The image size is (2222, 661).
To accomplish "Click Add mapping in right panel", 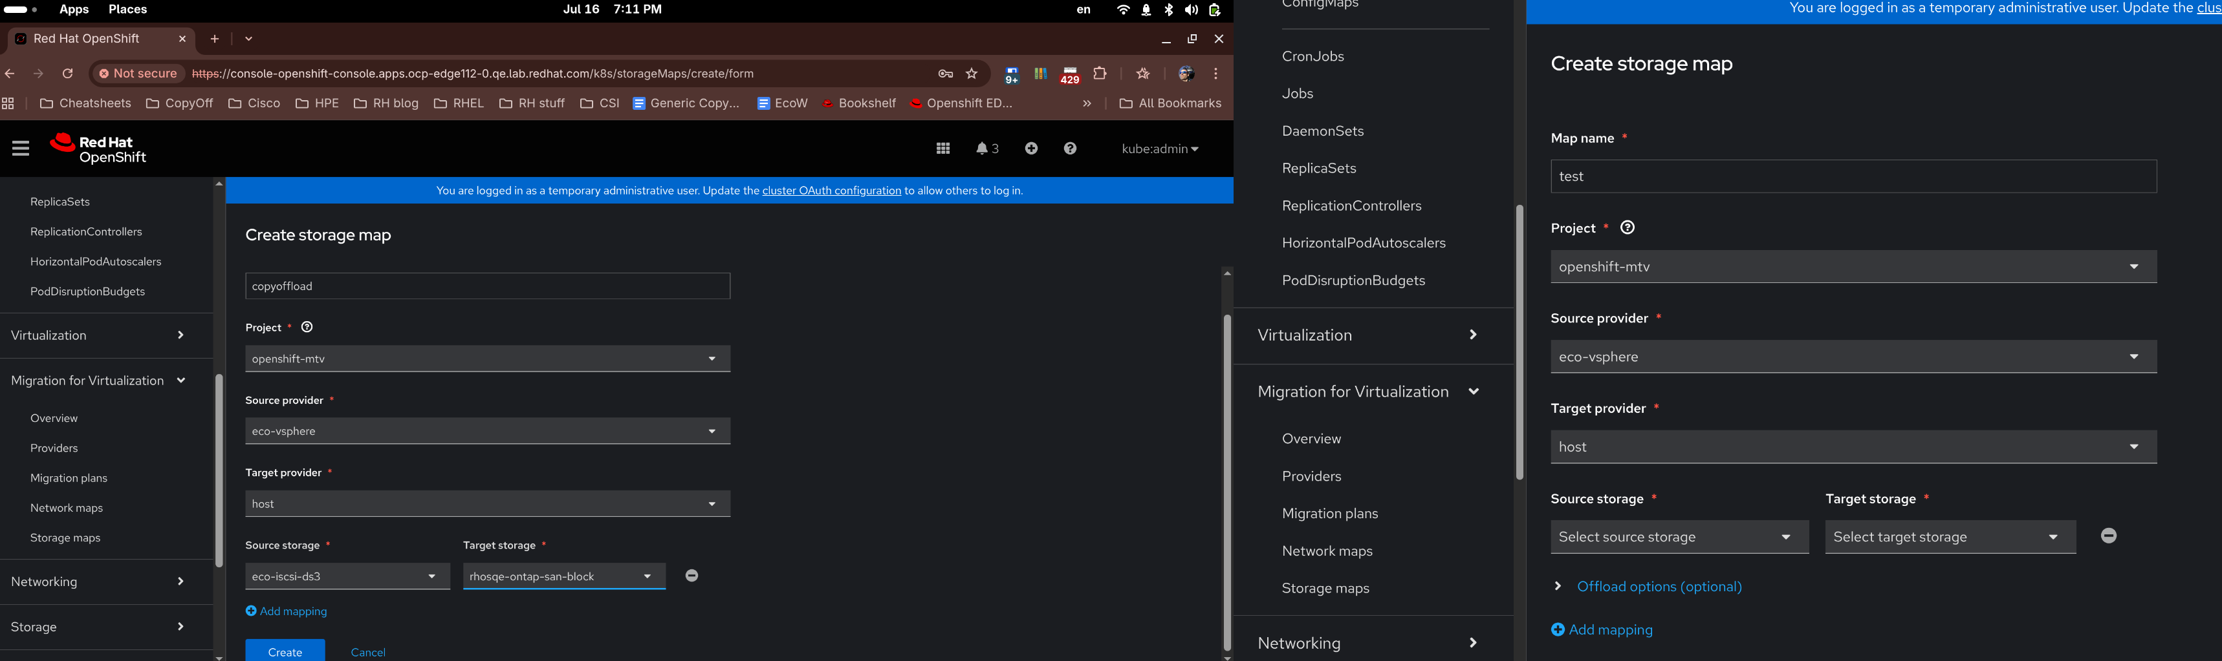I will pos(1602,630).
